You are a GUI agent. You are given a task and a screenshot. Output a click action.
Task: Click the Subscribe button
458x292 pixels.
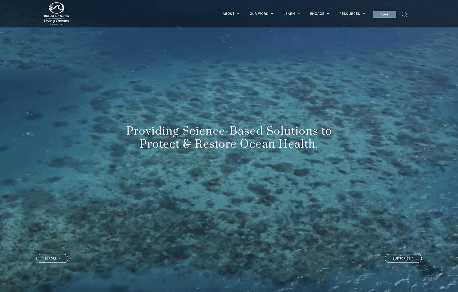point(403,258)
